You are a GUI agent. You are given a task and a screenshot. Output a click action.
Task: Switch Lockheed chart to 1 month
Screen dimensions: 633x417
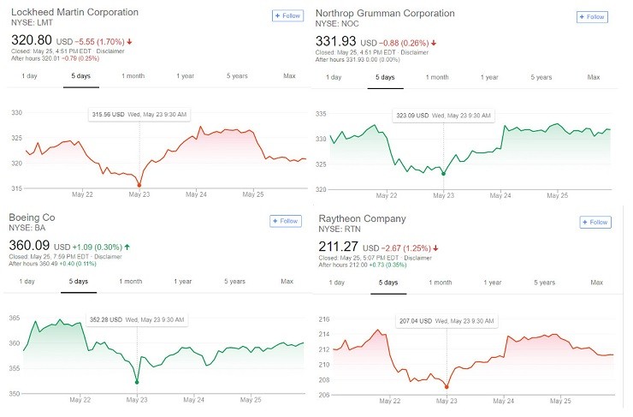[133, 76]
